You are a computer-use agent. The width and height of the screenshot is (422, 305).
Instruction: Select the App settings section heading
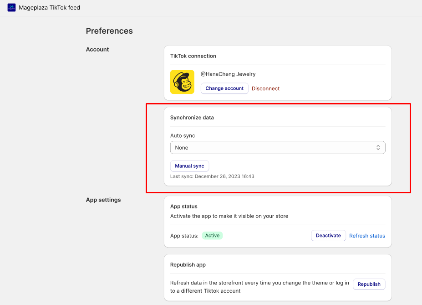click(x=103, y=200)
